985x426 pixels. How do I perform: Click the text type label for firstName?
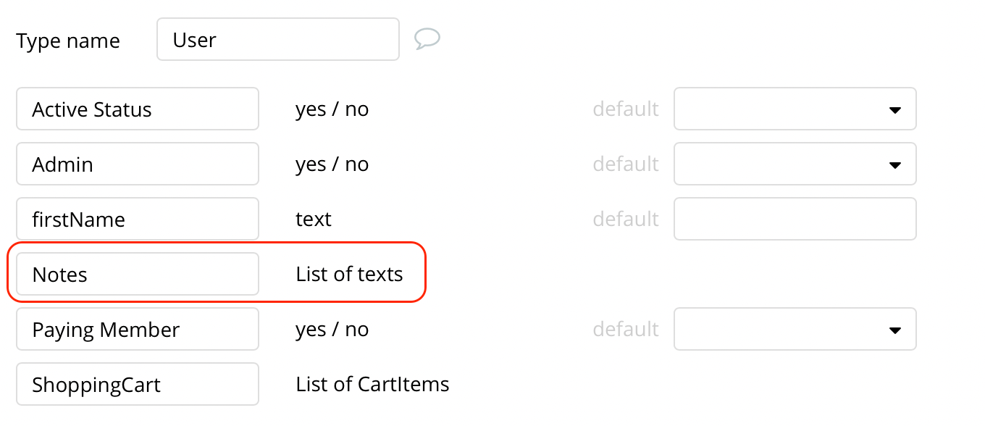(314, 219)
